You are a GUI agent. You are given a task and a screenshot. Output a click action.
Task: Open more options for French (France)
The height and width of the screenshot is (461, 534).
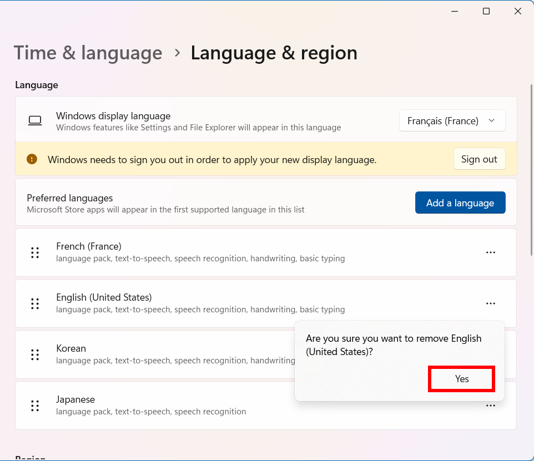pyautogui.click(x=490, y=252)
